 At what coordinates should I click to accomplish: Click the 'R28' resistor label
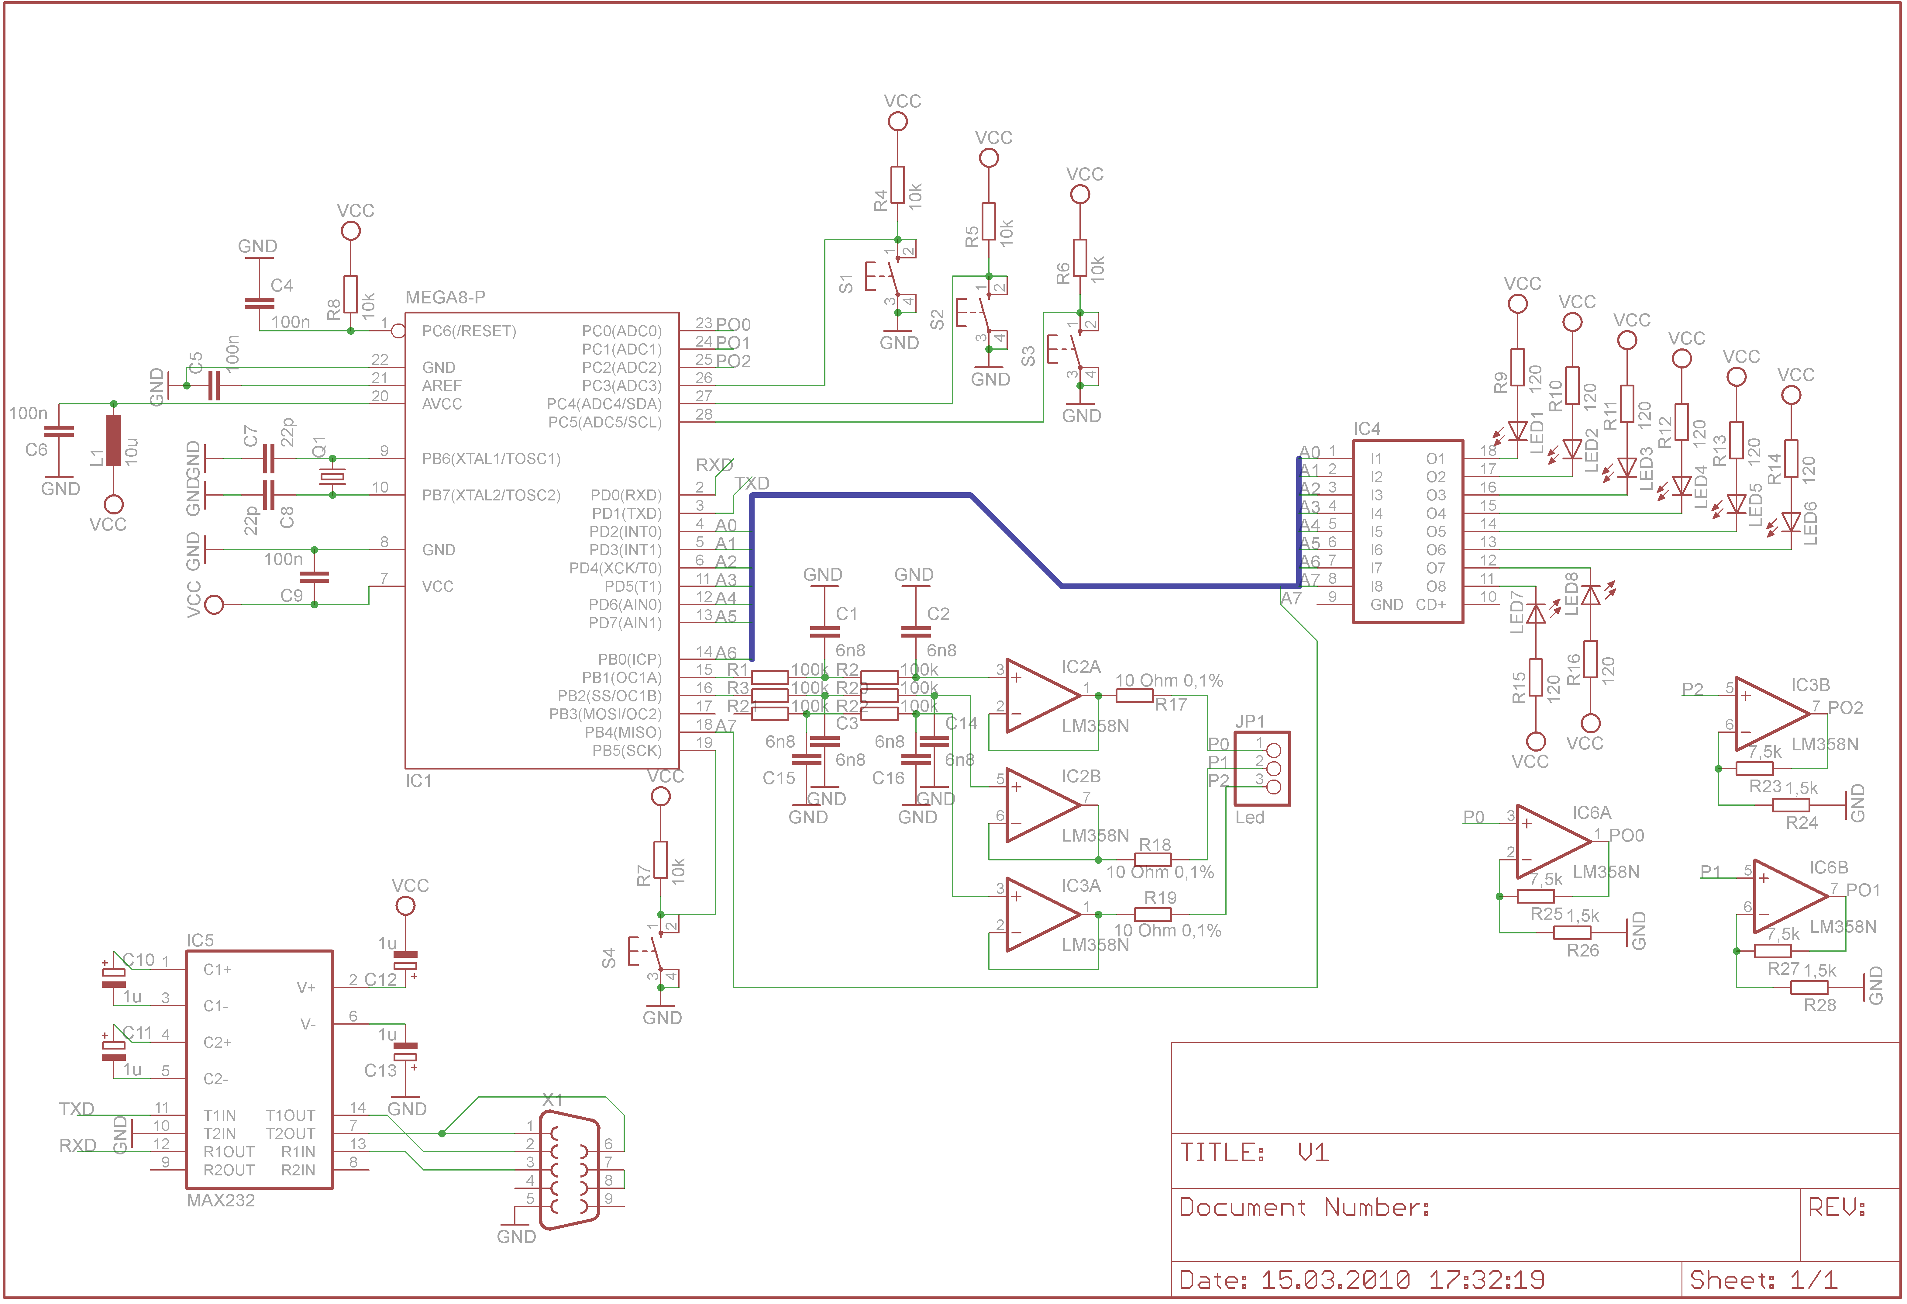pyautogui.click(x=1820, y=1005)
